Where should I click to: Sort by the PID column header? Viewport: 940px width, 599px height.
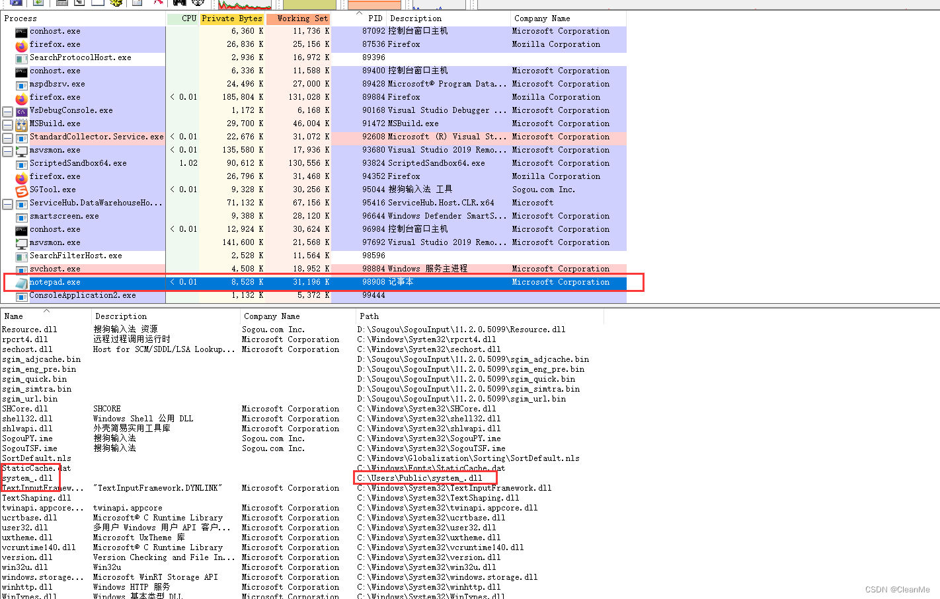click(359, 18)
